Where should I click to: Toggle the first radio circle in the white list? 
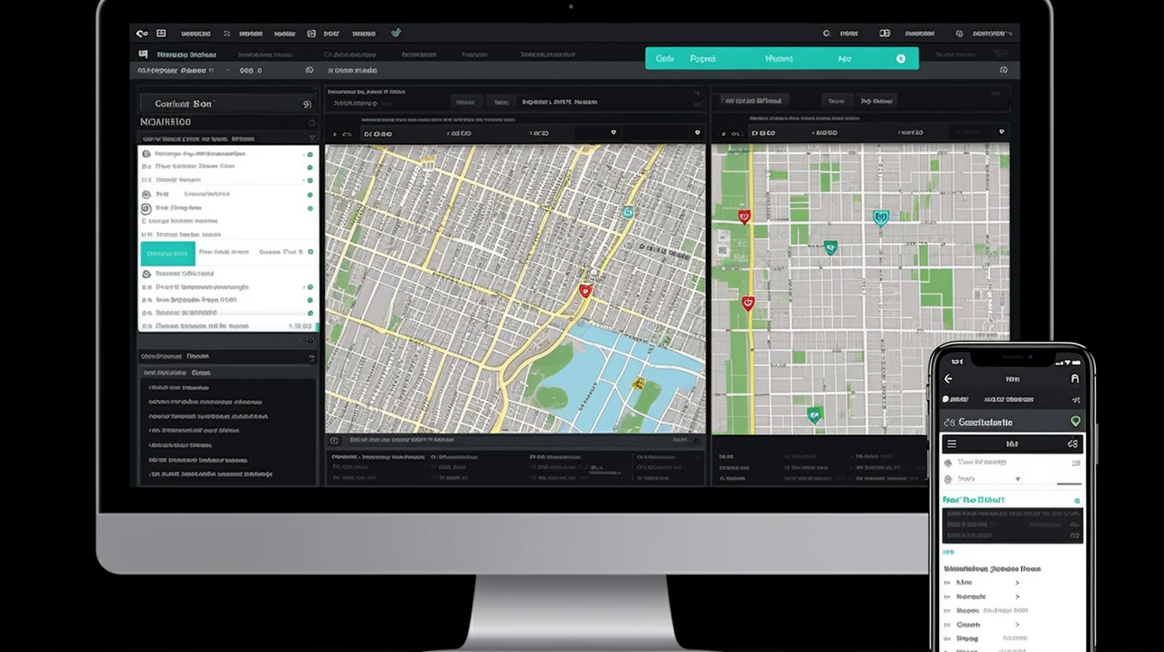tap(146, 153)
